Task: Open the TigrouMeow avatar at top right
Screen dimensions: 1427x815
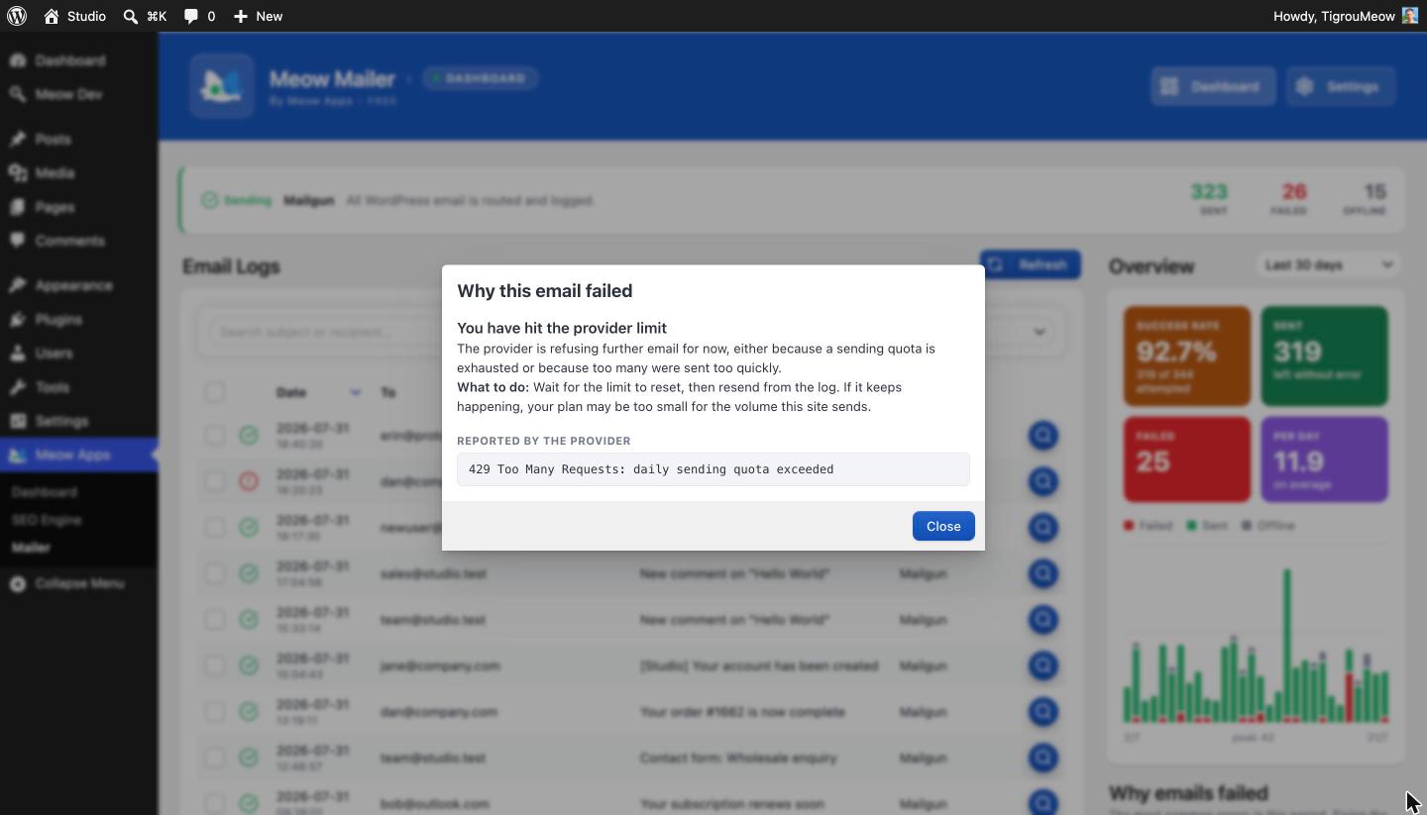Action: pyautogui.click(x=1409, y=16)
